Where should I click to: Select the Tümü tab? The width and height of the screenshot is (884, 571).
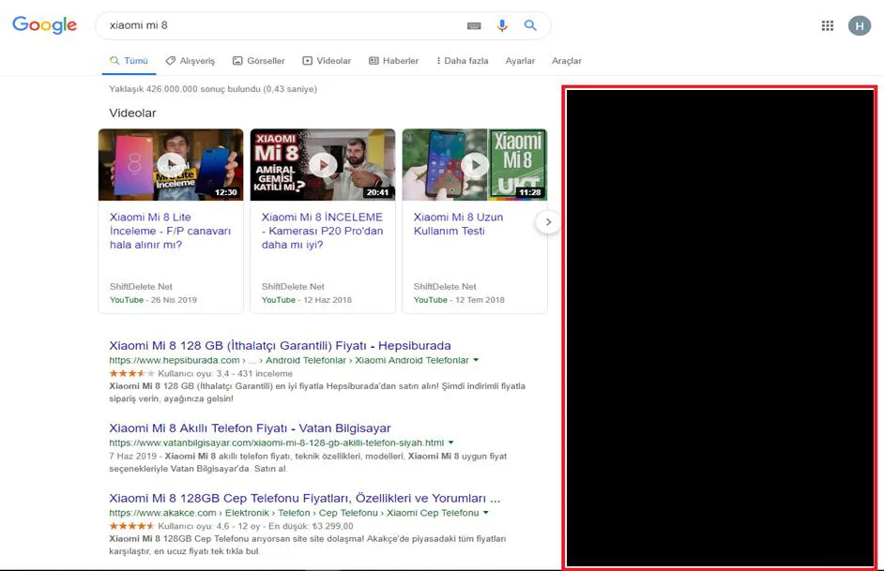130,61
